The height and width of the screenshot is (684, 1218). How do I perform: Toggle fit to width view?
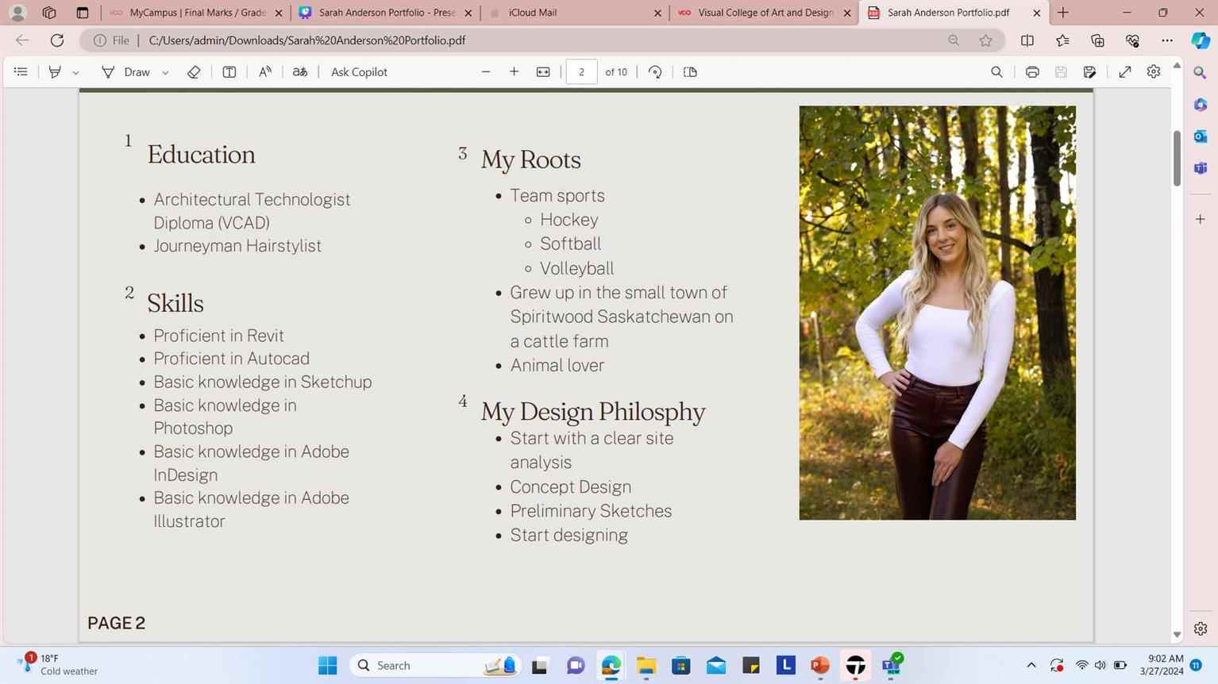(x=543, y=72)
